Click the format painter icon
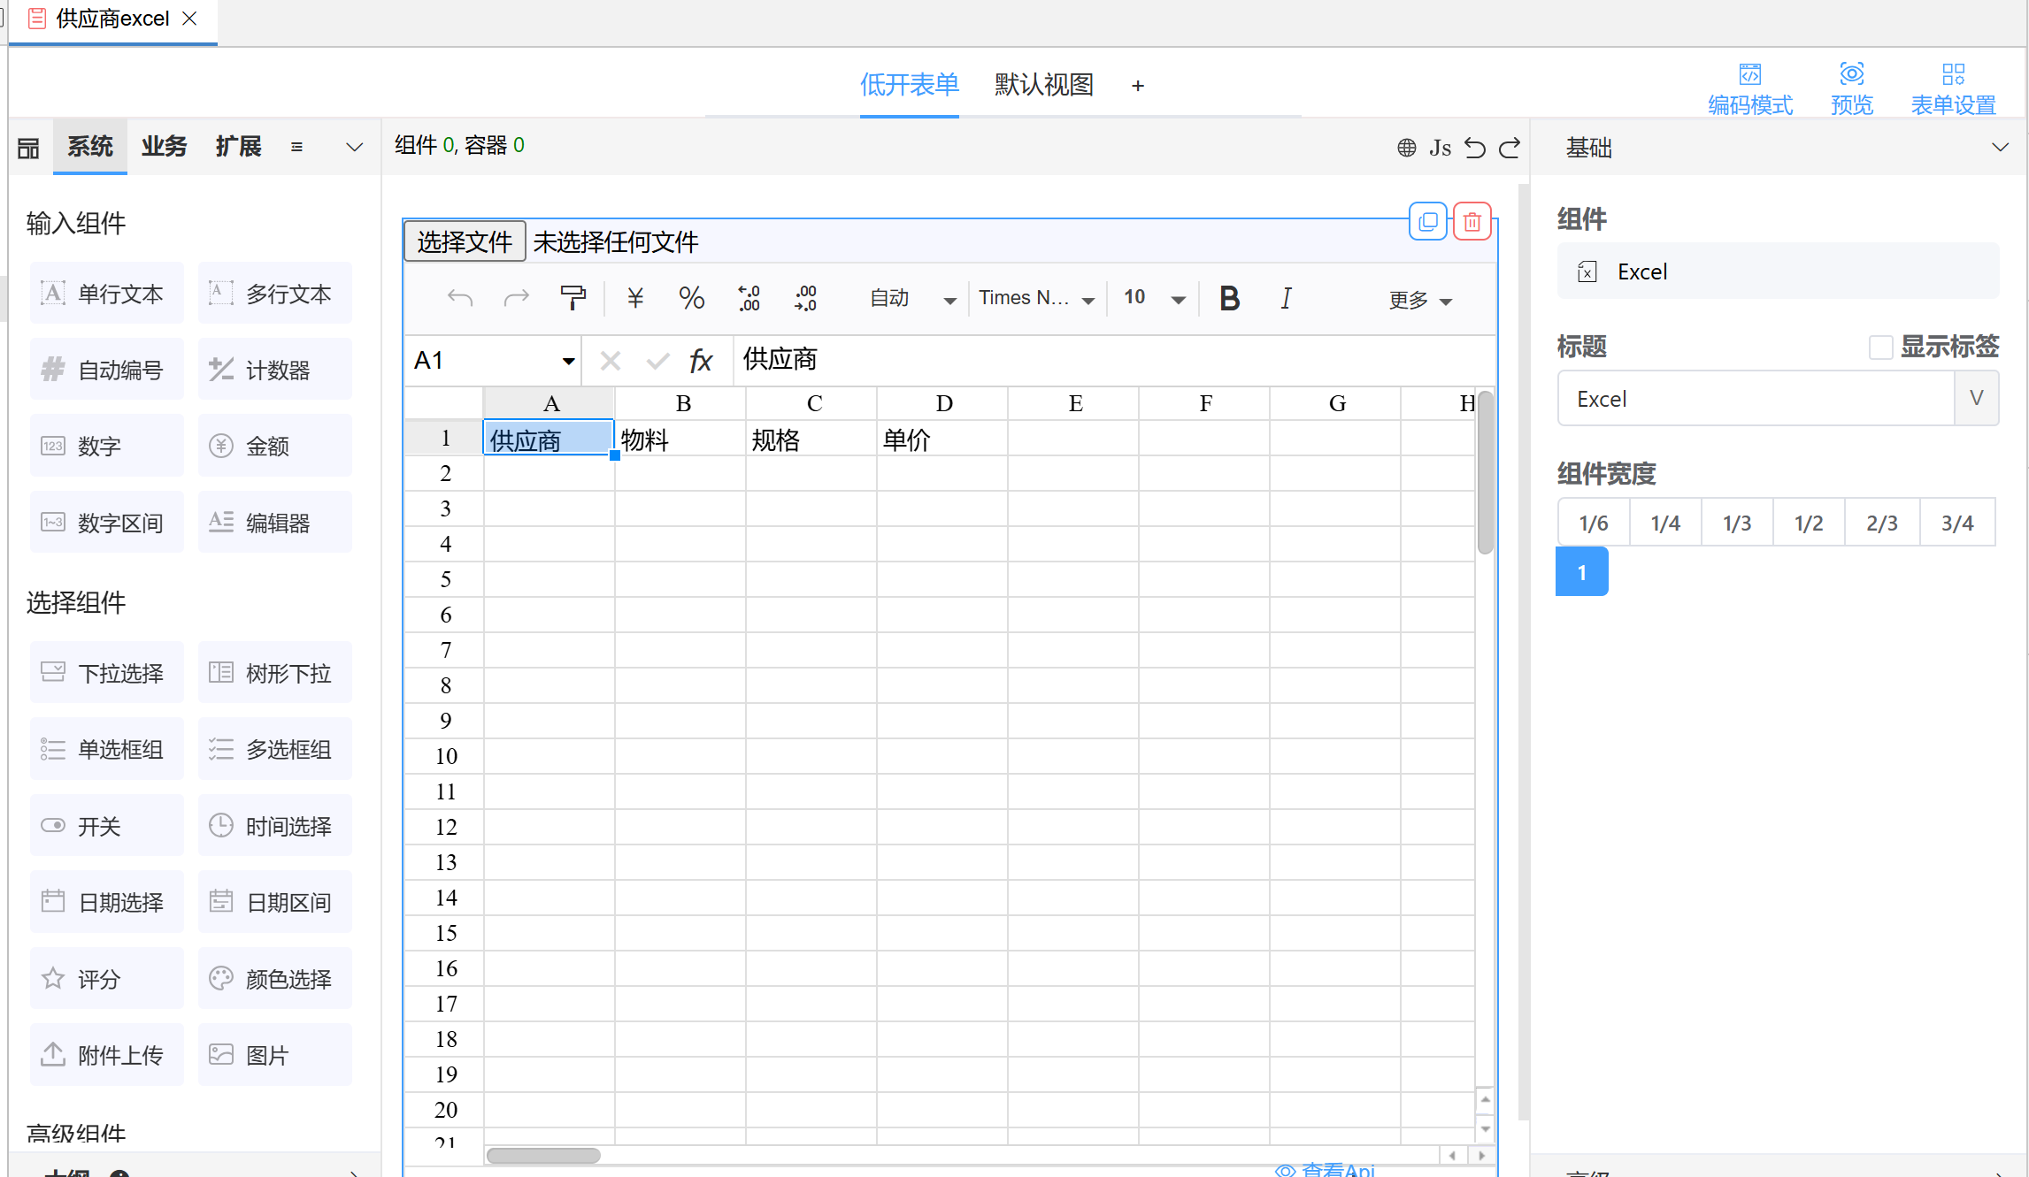Screen dimensions: 2029x1177 [573, 298]
